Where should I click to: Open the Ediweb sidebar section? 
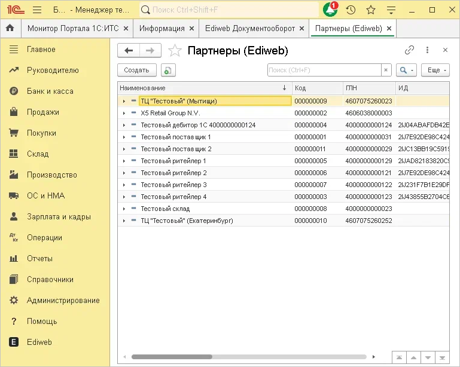tap(39, 342)
